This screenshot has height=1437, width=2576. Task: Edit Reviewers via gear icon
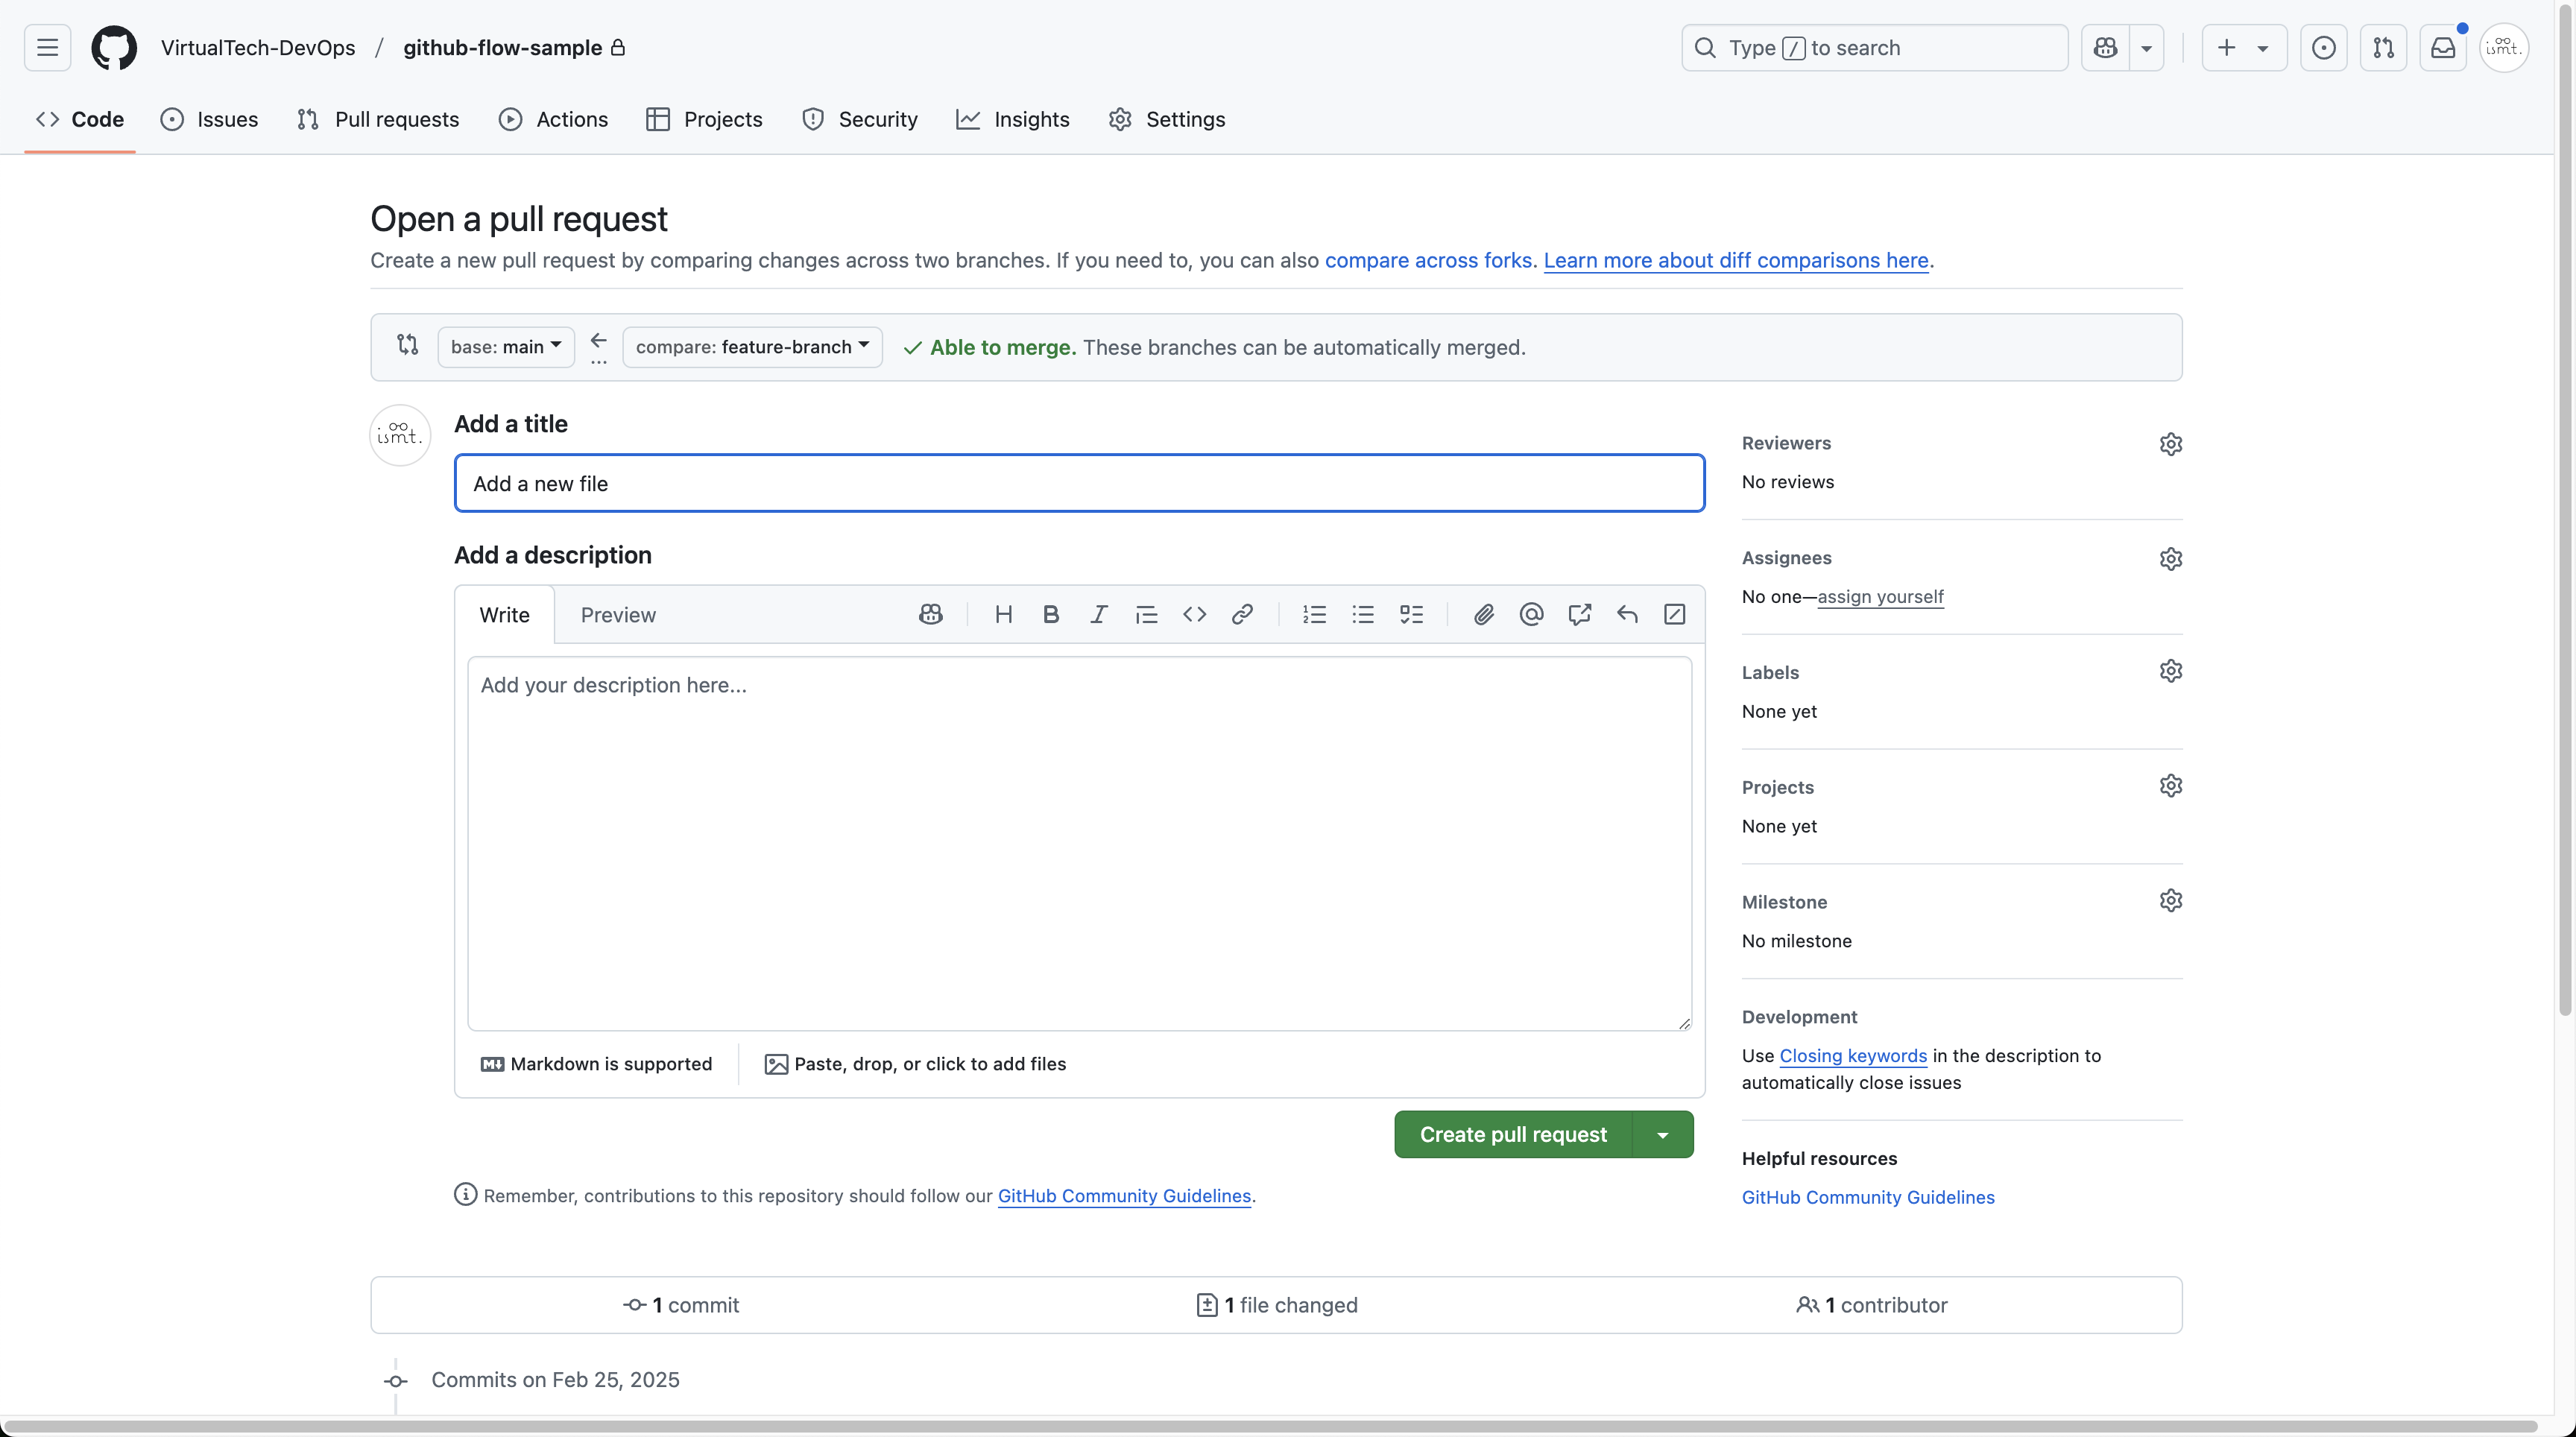pos(2170,444)
